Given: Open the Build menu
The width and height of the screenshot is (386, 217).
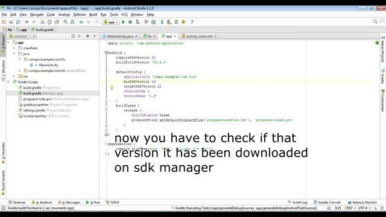Looking at the screenshot, I should 93,14.
